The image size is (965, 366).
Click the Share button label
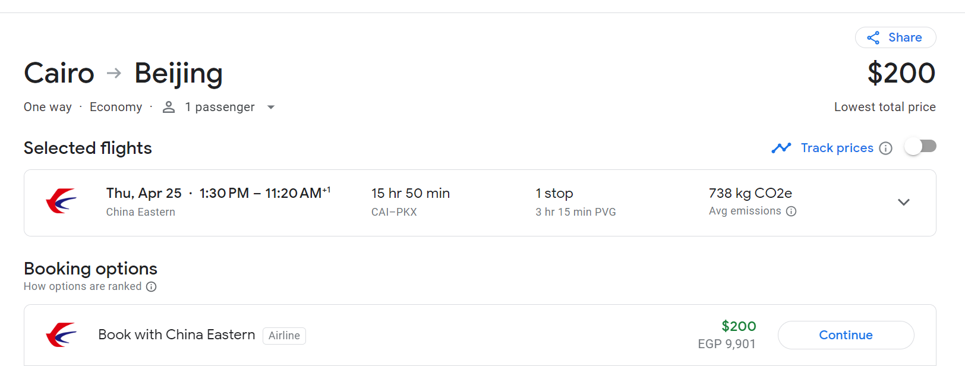click(904, 37)
